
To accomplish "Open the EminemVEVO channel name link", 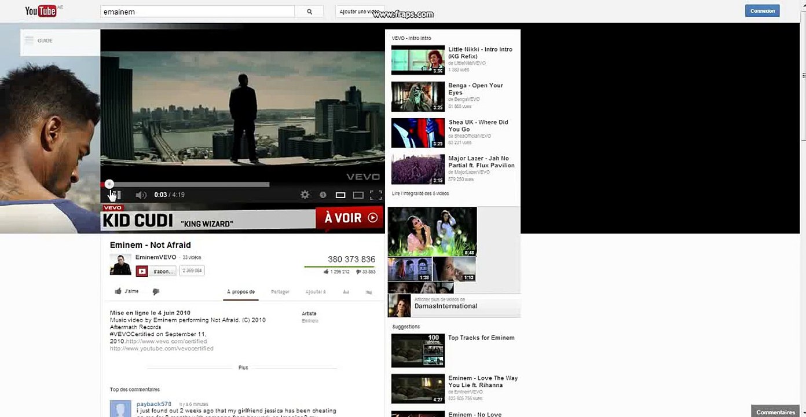I will (156, 257).
